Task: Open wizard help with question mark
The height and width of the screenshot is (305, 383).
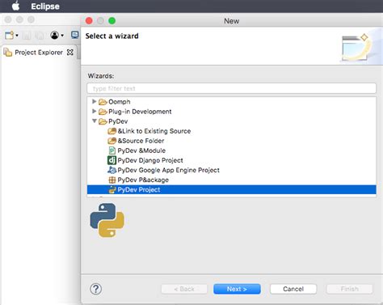Action: coord(96,289)
